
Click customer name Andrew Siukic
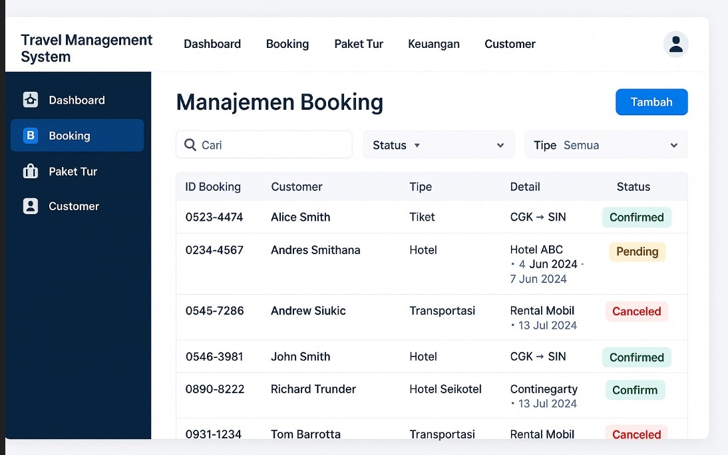pos(308,311)
